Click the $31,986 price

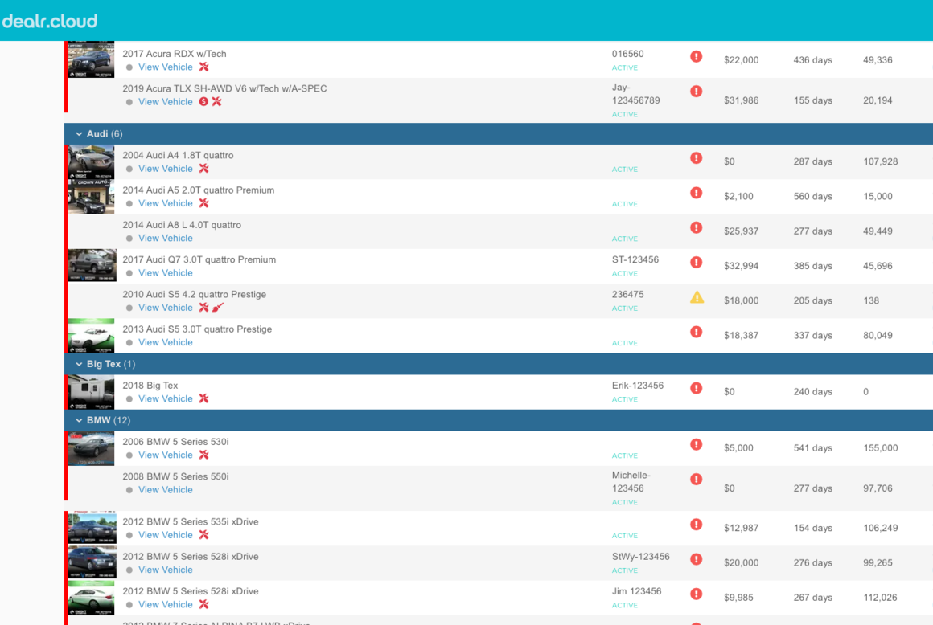(741, 100)
